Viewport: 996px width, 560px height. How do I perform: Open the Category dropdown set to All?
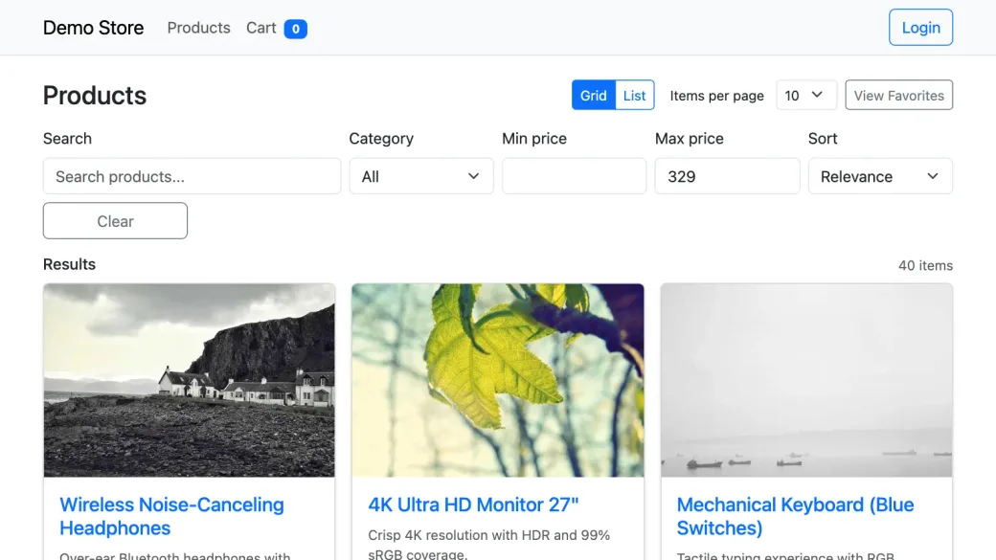[421, 176]
